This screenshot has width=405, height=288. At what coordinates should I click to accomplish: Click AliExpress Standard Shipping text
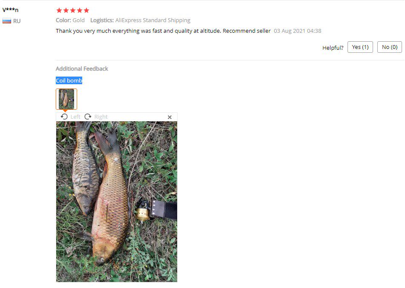152,20
